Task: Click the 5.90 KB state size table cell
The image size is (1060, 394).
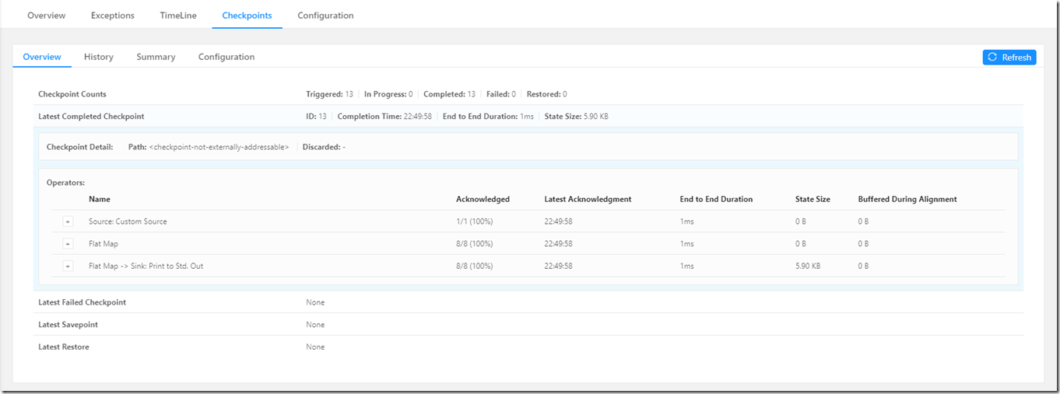Action: [x=807, y=266]
